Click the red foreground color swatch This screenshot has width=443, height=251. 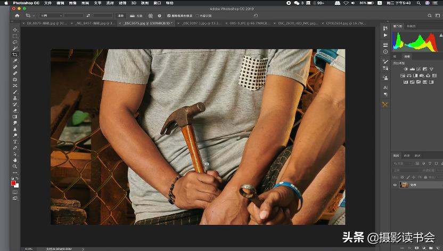click(x=13, y=183)
